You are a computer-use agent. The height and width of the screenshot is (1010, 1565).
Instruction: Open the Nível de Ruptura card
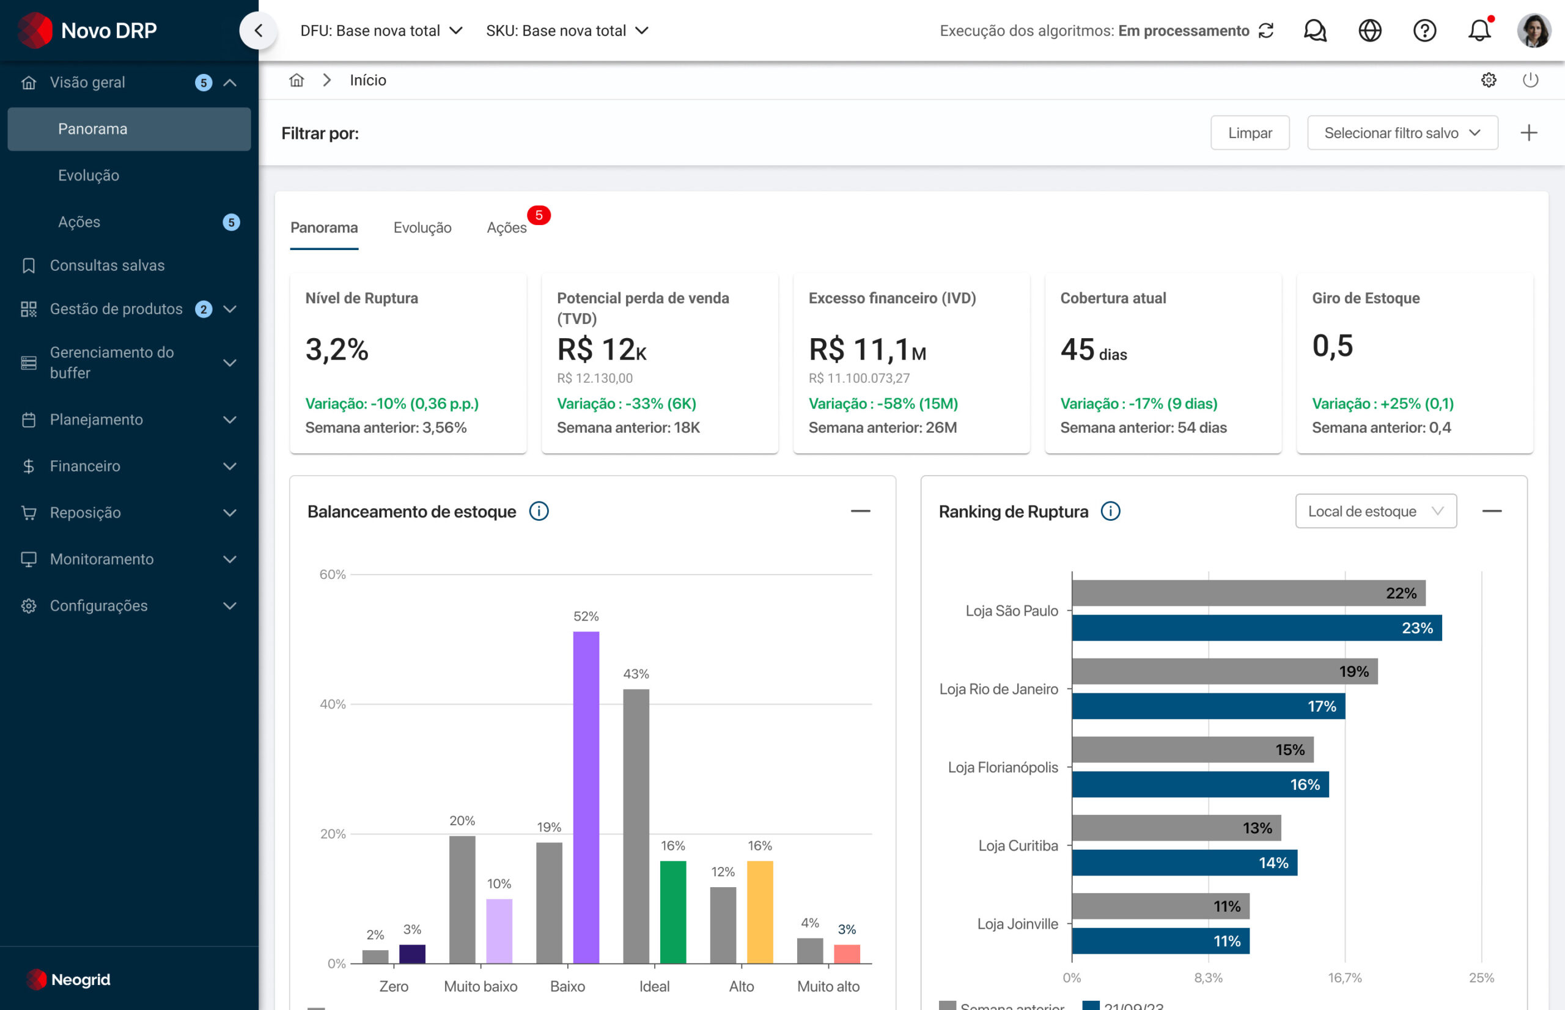(408, 363)
